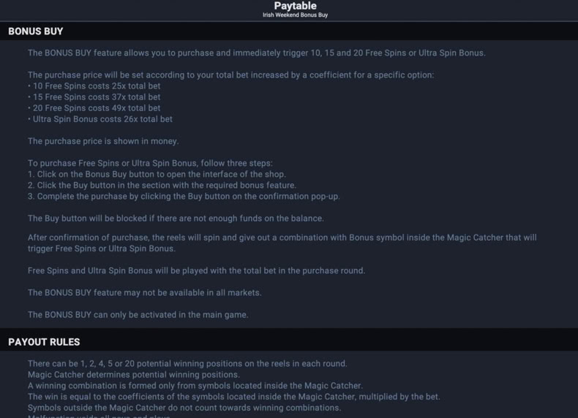Click the PAYOUT RULES section header
Image resolution: width=578 pixels, height=418 pixels.
point(44,342)
